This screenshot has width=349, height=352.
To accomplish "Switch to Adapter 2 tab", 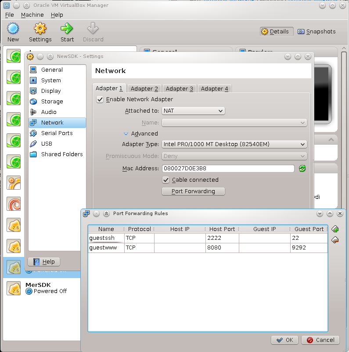I will point(144,89).
